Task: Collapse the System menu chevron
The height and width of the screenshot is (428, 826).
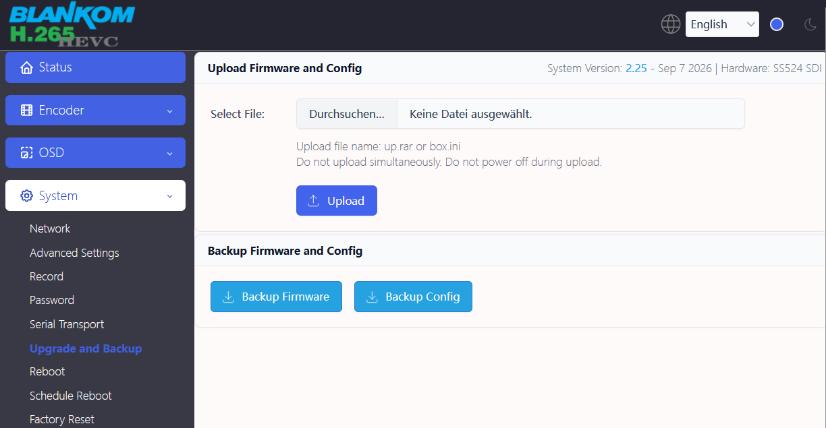Action: [169, 196]
